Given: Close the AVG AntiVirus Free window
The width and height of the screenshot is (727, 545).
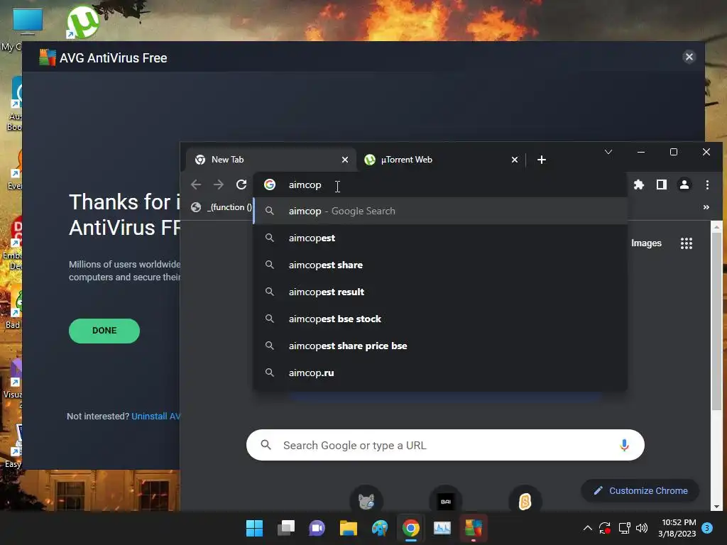Looking at the screenshot, I should pyautogui.click(x=689, y=57).
